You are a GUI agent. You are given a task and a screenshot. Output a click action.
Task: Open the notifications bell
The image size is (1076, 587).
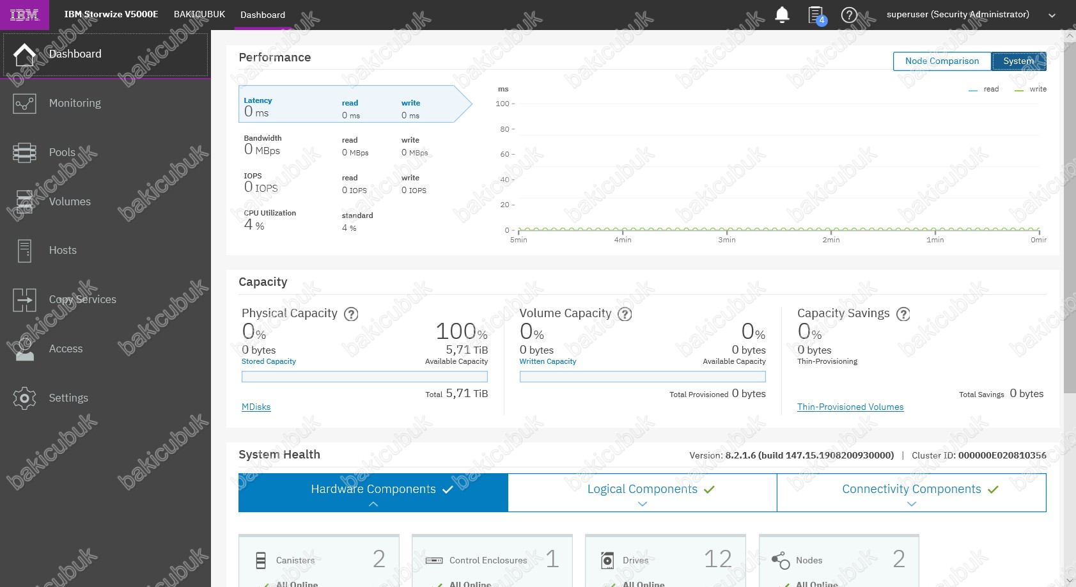point(782,15)
